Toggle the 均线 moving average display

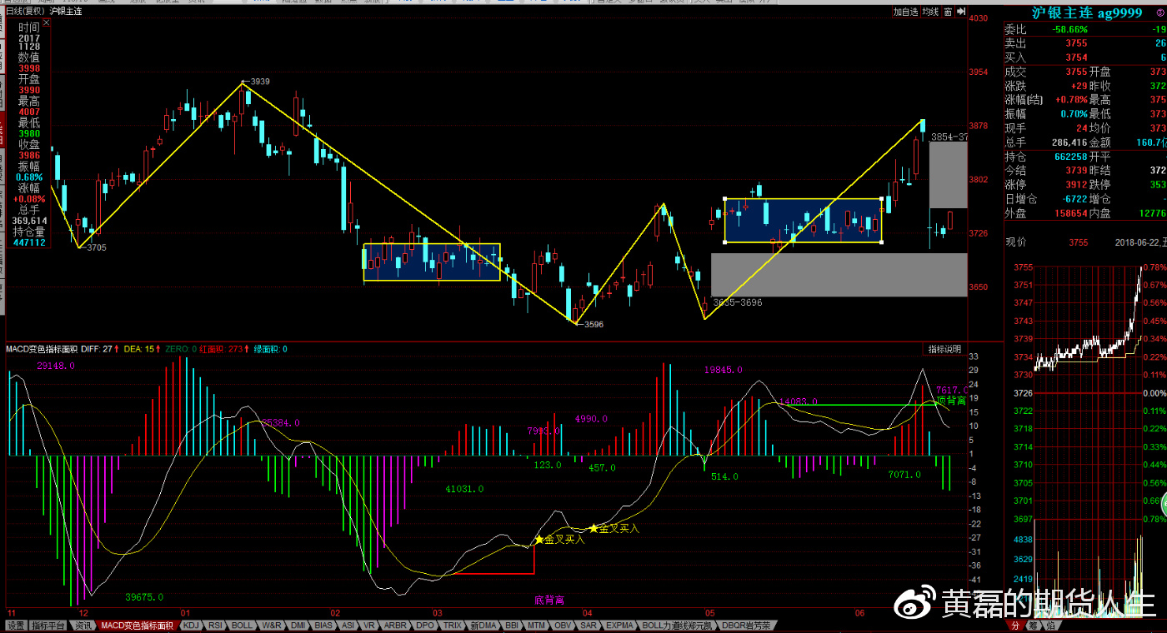point(931,12)
